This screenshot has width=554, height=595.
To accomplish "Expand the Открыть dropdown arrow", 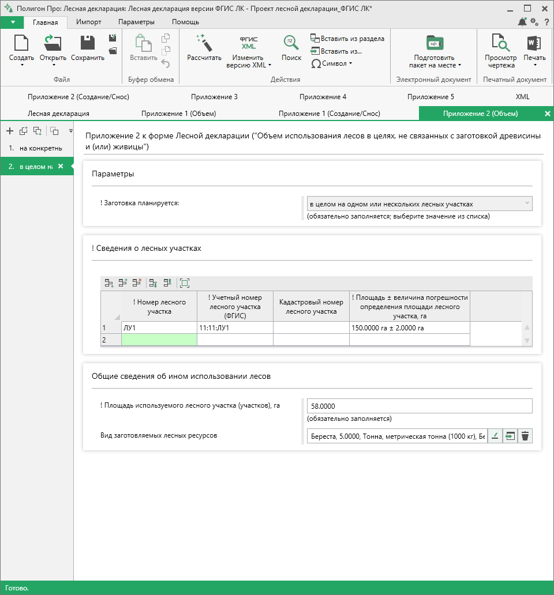I will click(x=54, y=65).
